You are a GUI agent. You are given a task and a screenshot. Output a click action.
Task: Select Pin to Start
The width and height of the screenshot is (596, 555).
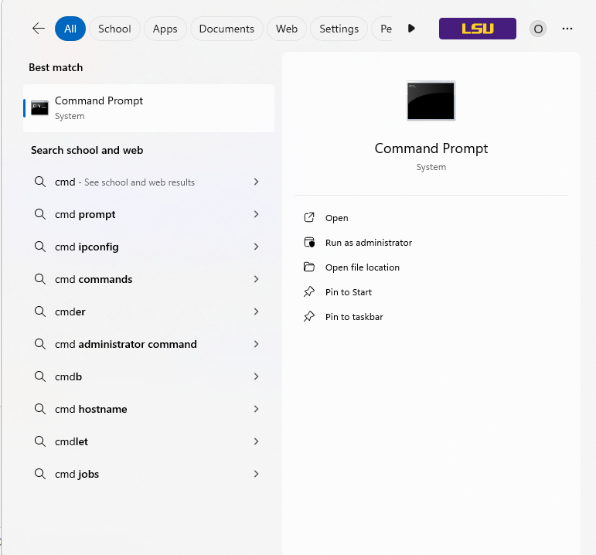click(348, 292)
